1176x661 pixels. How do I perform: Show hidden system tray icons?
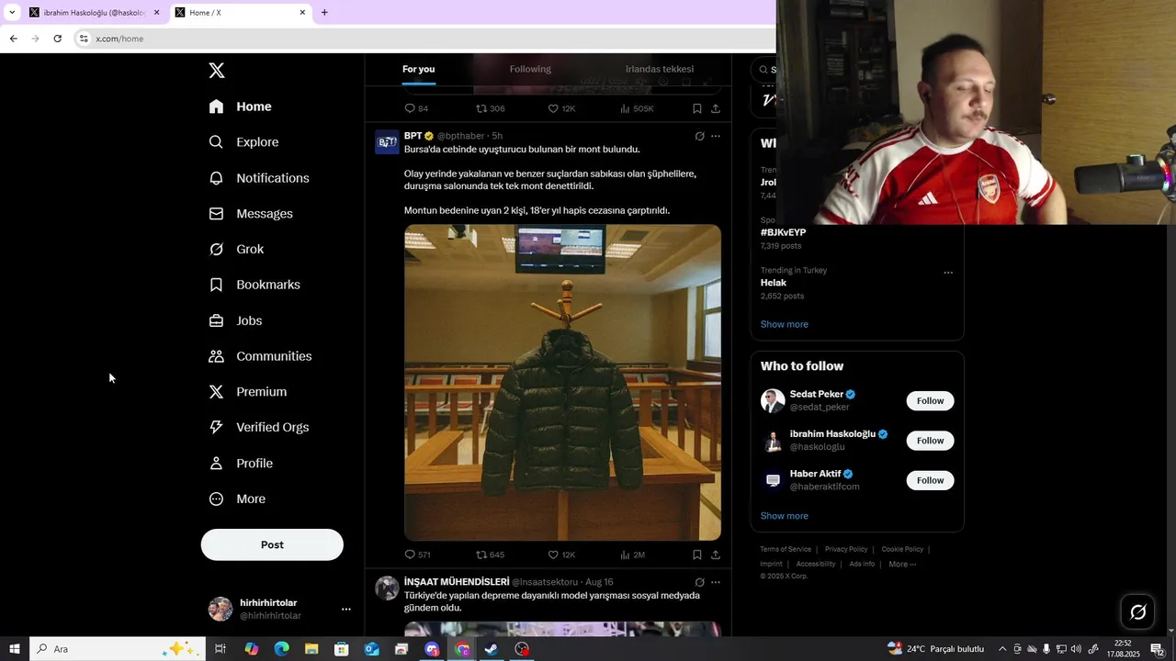[1002, 649]
